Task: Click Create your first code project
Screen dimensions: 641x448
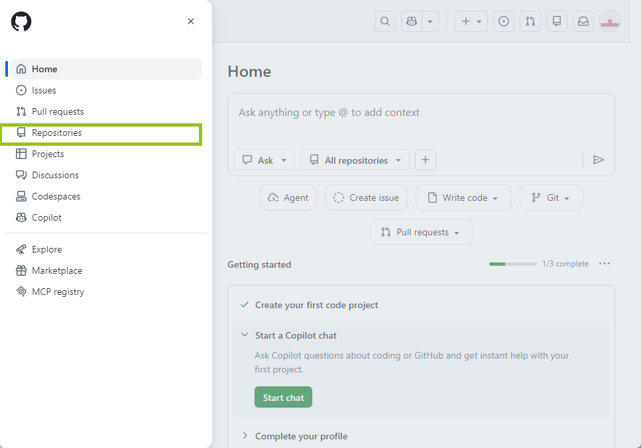Action: (316, 305)
